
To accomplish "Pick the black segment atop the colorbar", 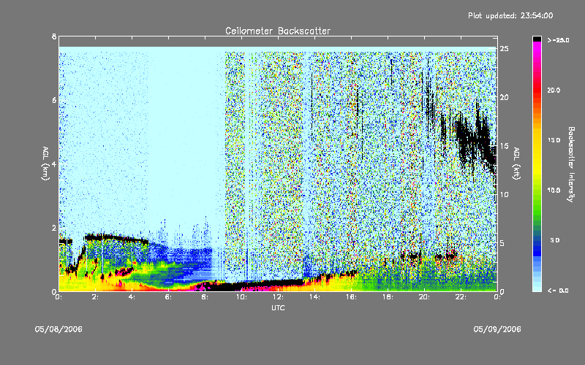I will click(x=537, y=39).
